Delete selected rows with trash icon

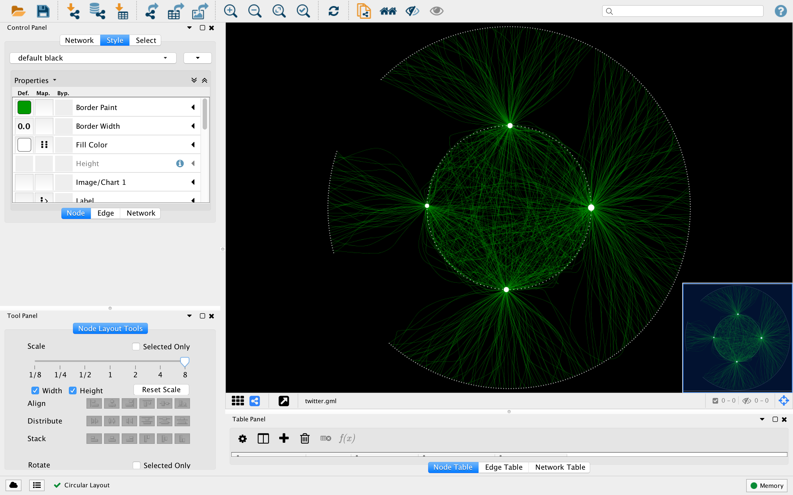click(305, 438)
